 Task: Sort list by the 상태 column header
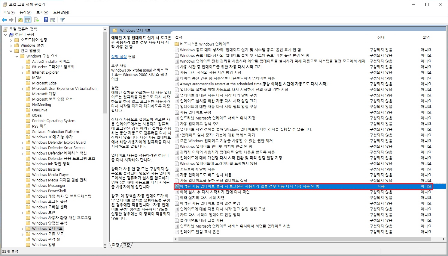(381, 37)
